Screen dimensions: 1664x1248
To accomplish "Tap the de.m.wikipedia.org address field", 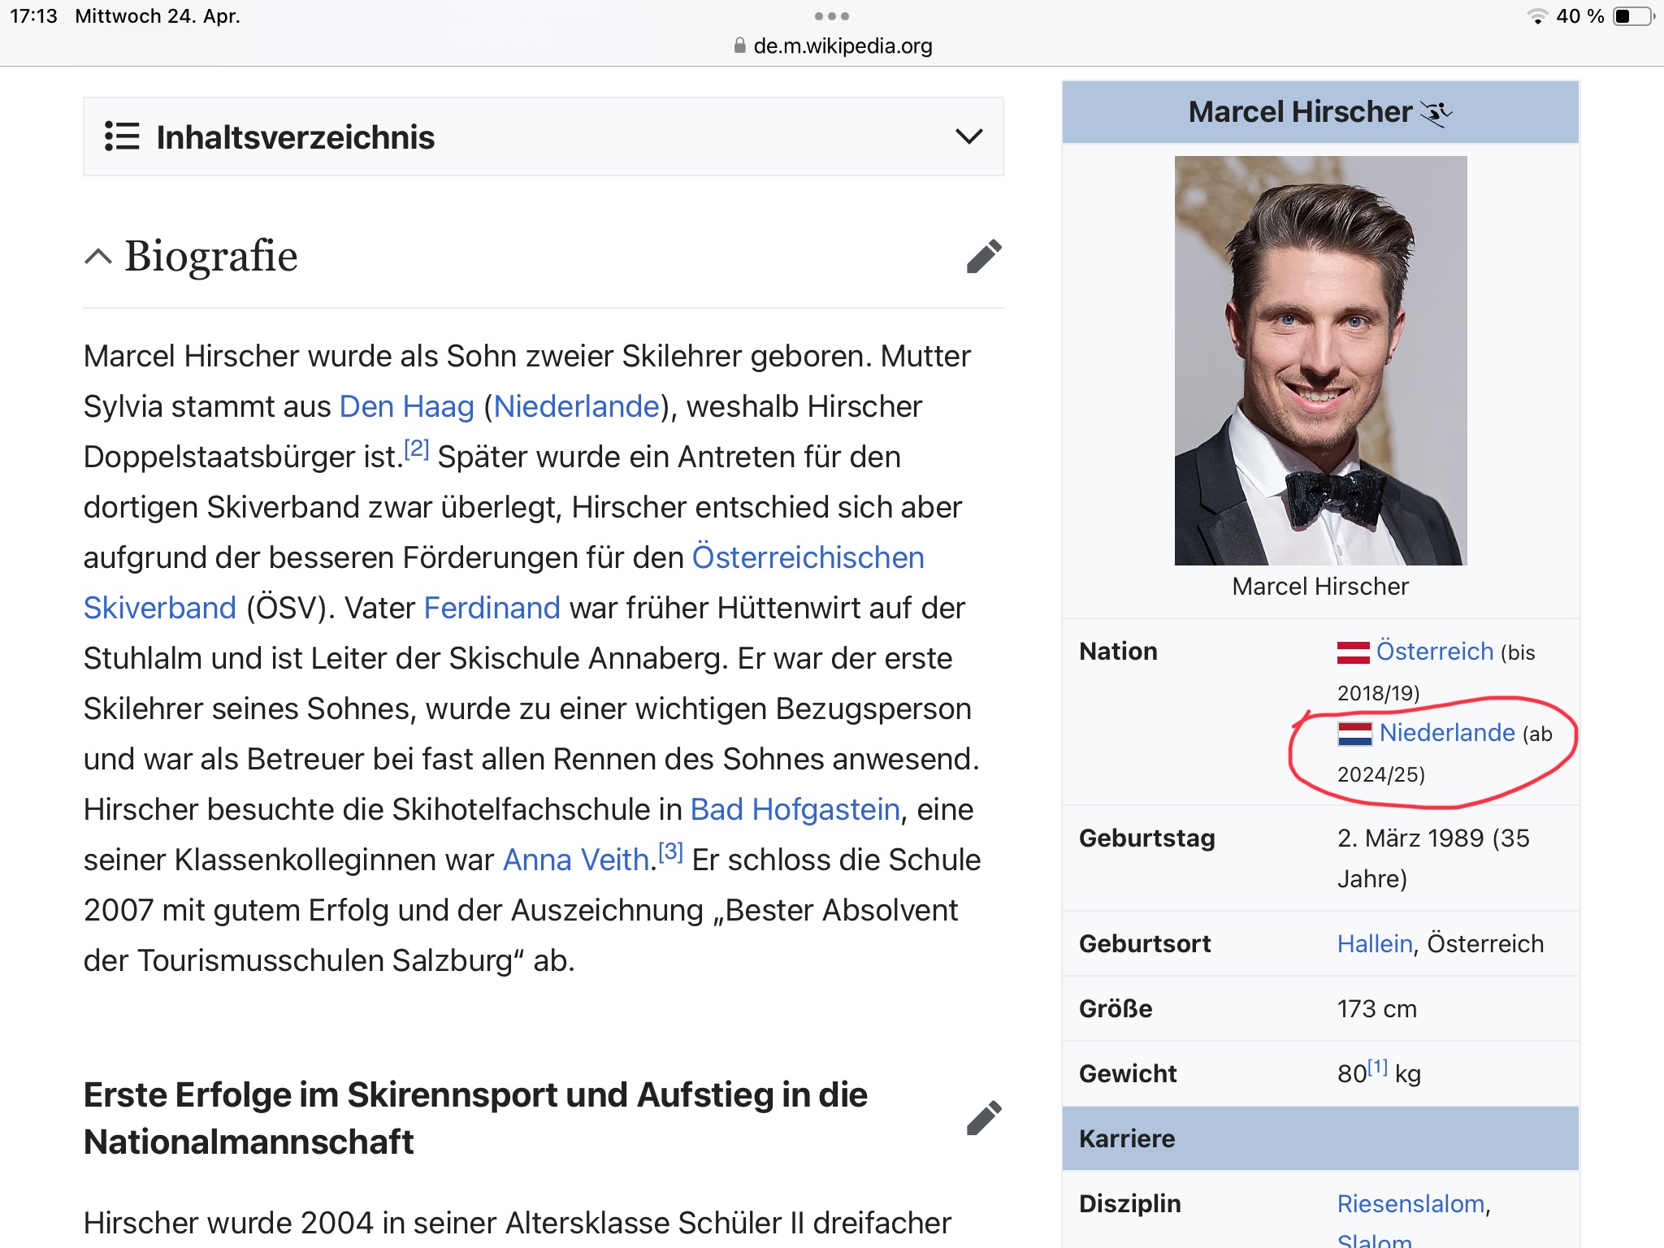I will pos(842,45).
